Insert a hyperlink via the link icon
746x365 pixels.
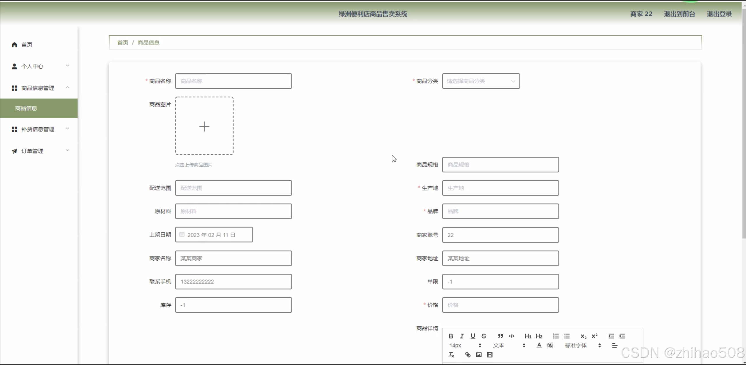[468, 355]
